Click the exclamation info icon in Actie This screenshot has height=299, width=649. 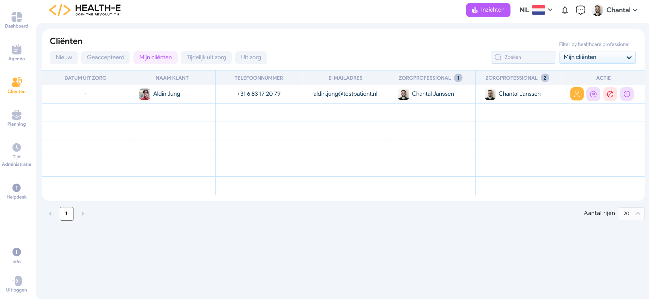(x=627, y=94)
